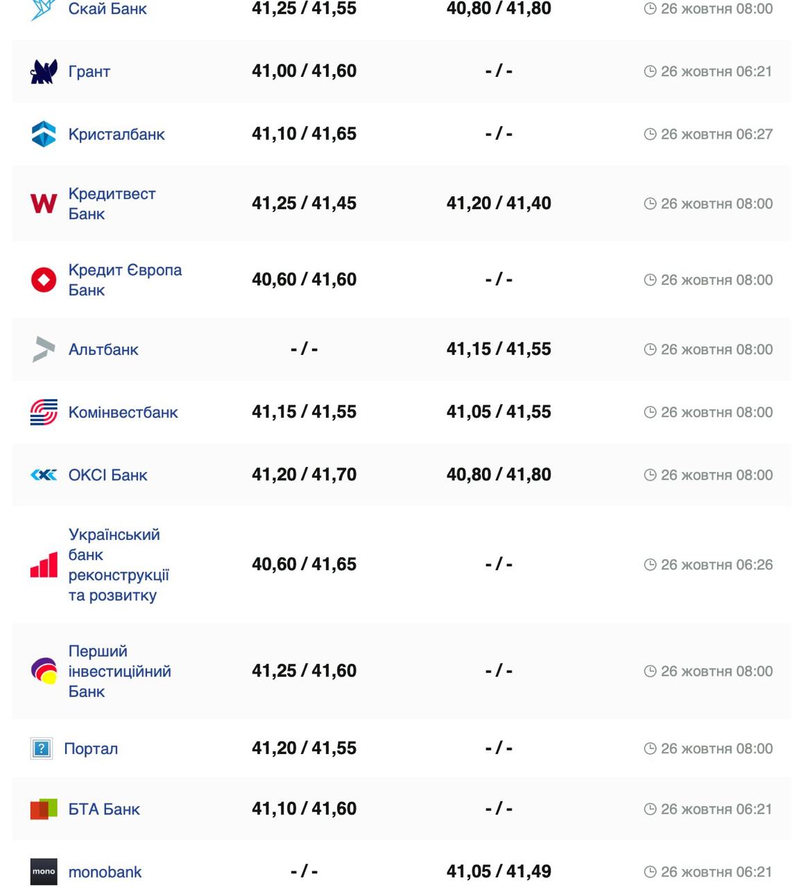Click the Альтбанк grey arrow logo
Viewport: 808px width, 887px height.
point(44,349)
